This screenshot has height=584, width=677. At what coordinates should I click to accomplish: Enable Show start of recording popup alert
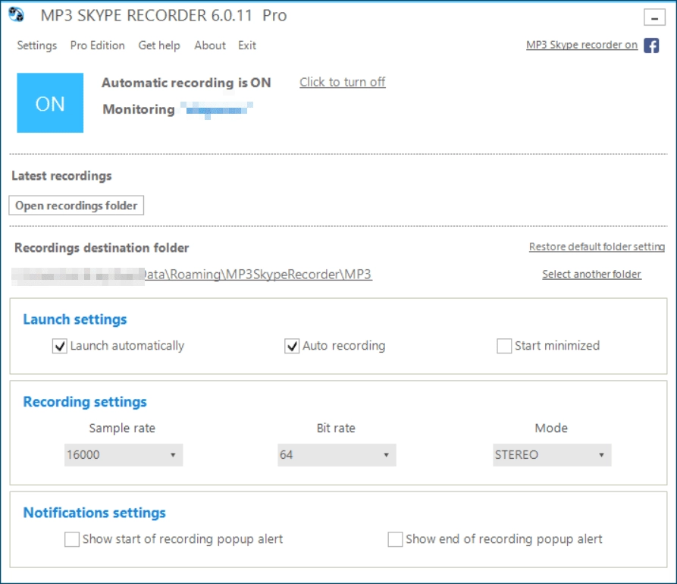(72, 539)
